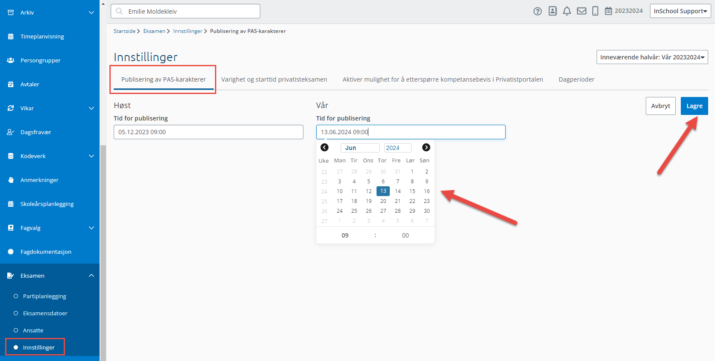The image size is (715, 361).
Task: Click the help question mark icon
Action: [537, 12]
